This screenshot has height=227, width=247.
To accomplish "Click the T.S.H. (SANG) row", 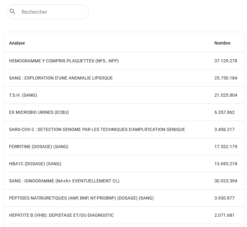I will point(23,95).
